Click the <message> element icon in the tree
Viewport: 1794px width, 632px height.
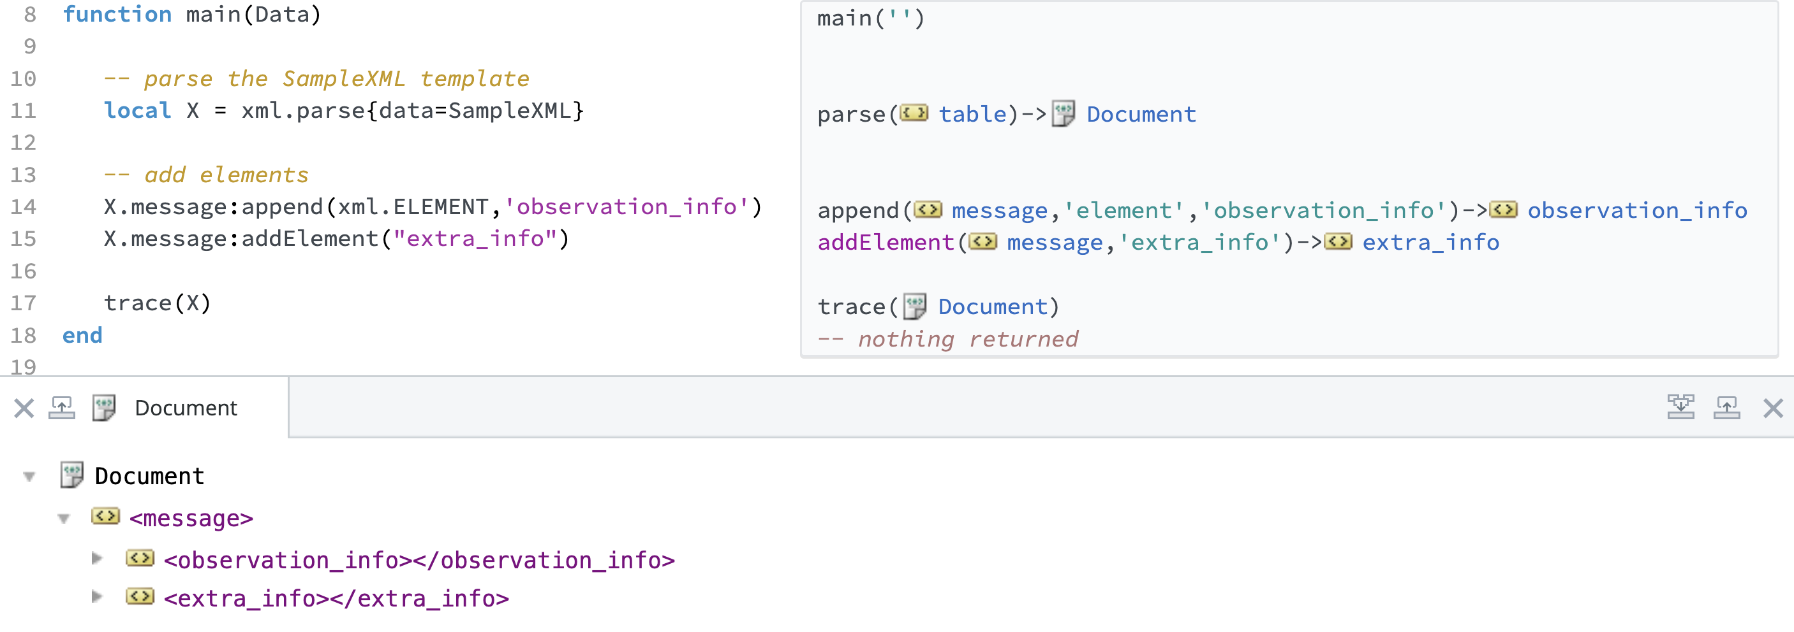pos(106,517)
